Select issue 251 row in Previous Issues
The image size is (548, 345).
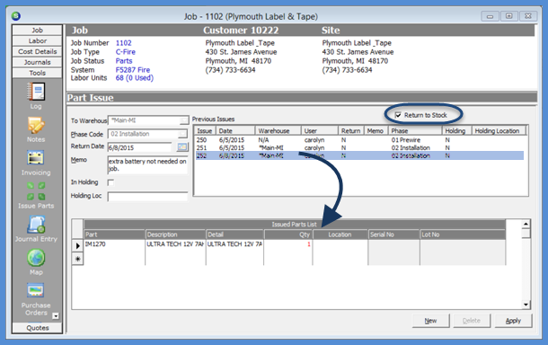click(359, 148)
